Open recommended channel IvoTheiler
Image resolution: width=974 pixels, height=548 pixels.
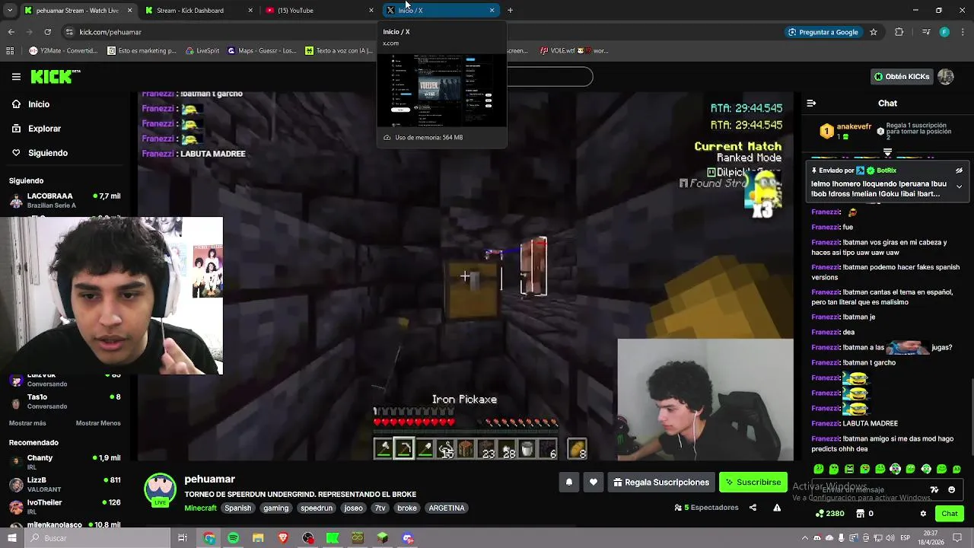point(65,506)
